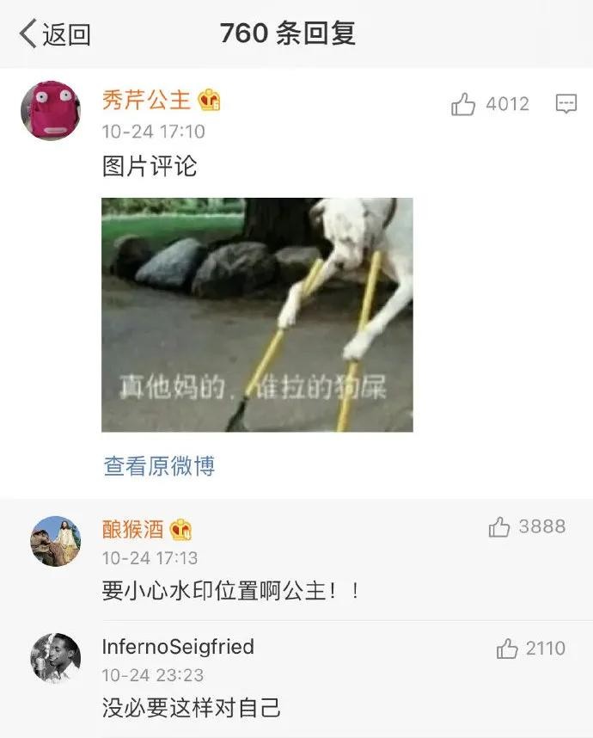Screen dimensions: 593x738
Task: Tap the back chevron arrow icon
Action: coord(28,34)
